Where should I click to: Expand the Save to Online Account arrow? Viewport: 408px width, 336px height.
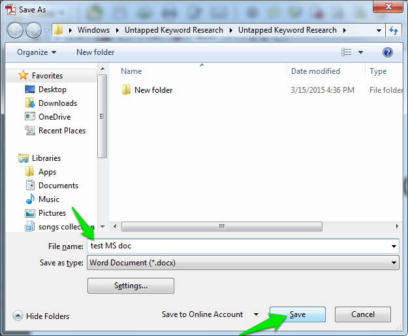tap(256, 315)
